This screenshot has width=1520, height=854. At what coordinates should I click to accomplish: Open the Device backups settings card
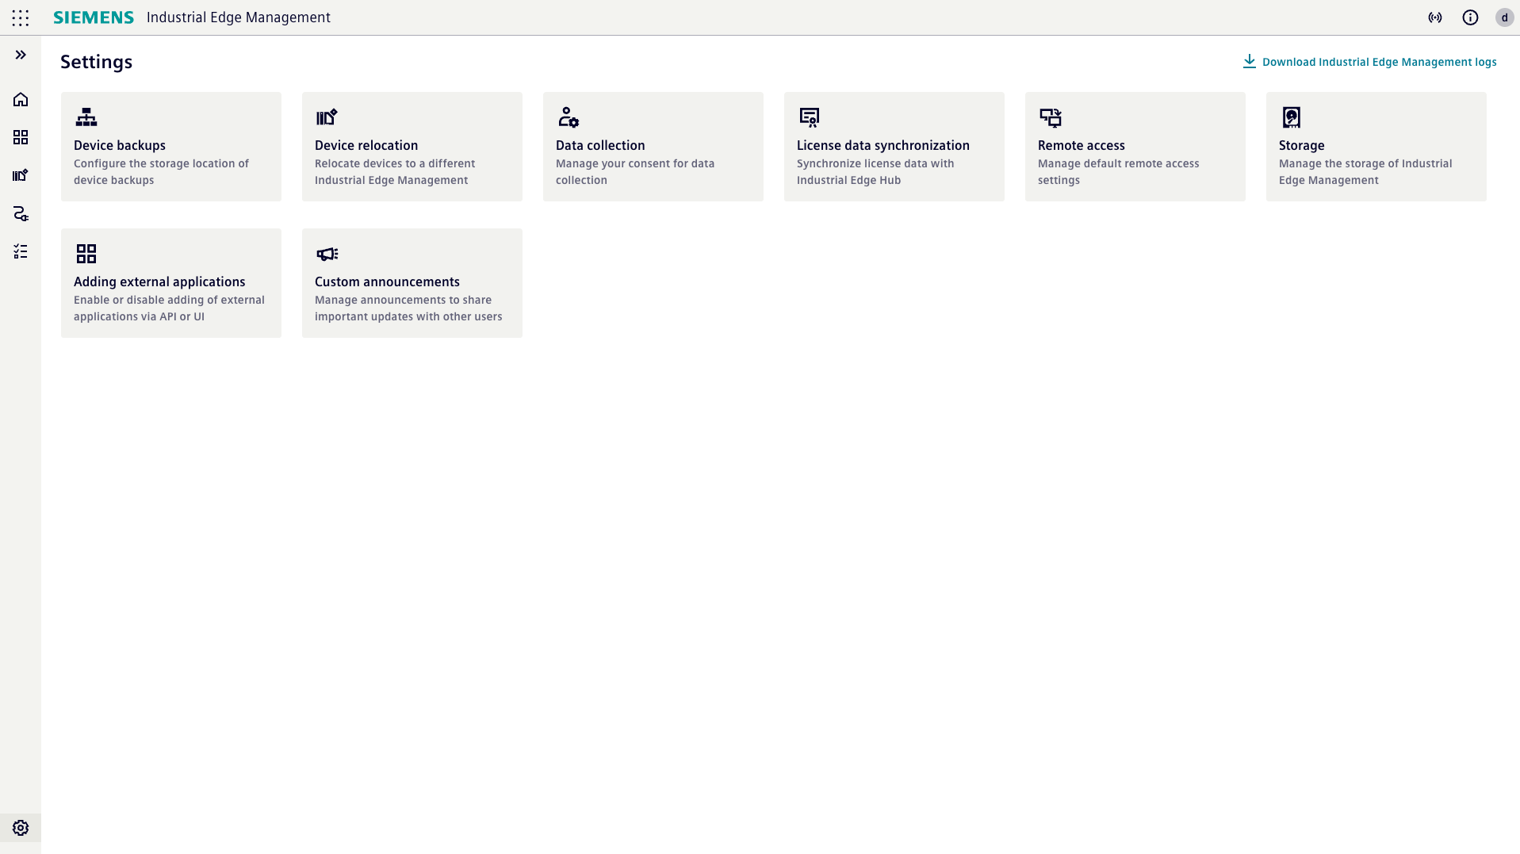(x=171, y=147)
